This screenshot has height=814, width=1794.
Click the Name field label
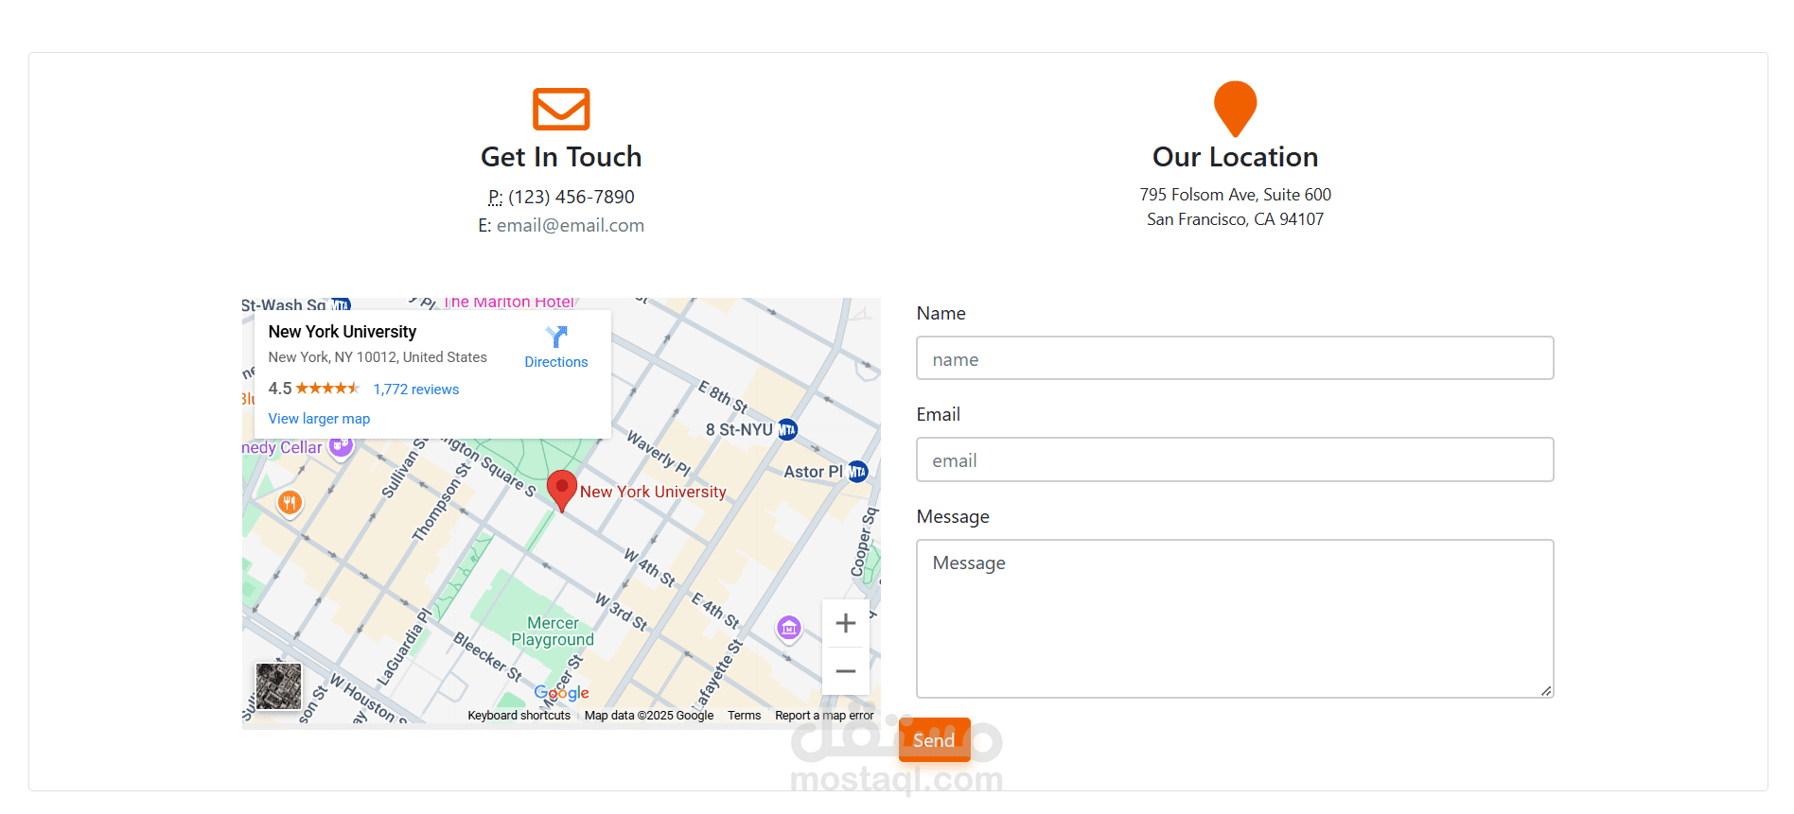tap(941, 314)
